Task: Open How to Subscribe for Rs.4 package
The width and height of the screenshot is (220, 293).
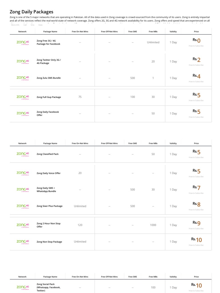Action: [x=196, y=82]
